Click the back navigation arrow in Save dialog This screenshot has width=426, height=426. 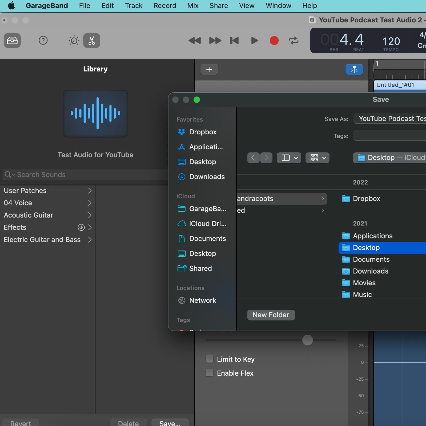pyautogui.click(x=253, y=158)
